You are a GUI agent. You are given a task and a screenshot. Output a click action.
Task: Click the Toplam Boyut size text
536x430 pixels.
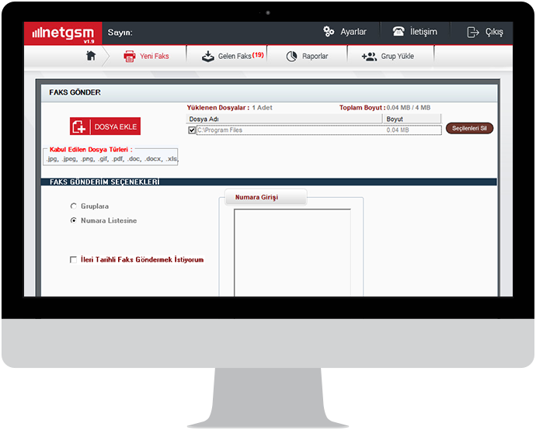[385, 108]
